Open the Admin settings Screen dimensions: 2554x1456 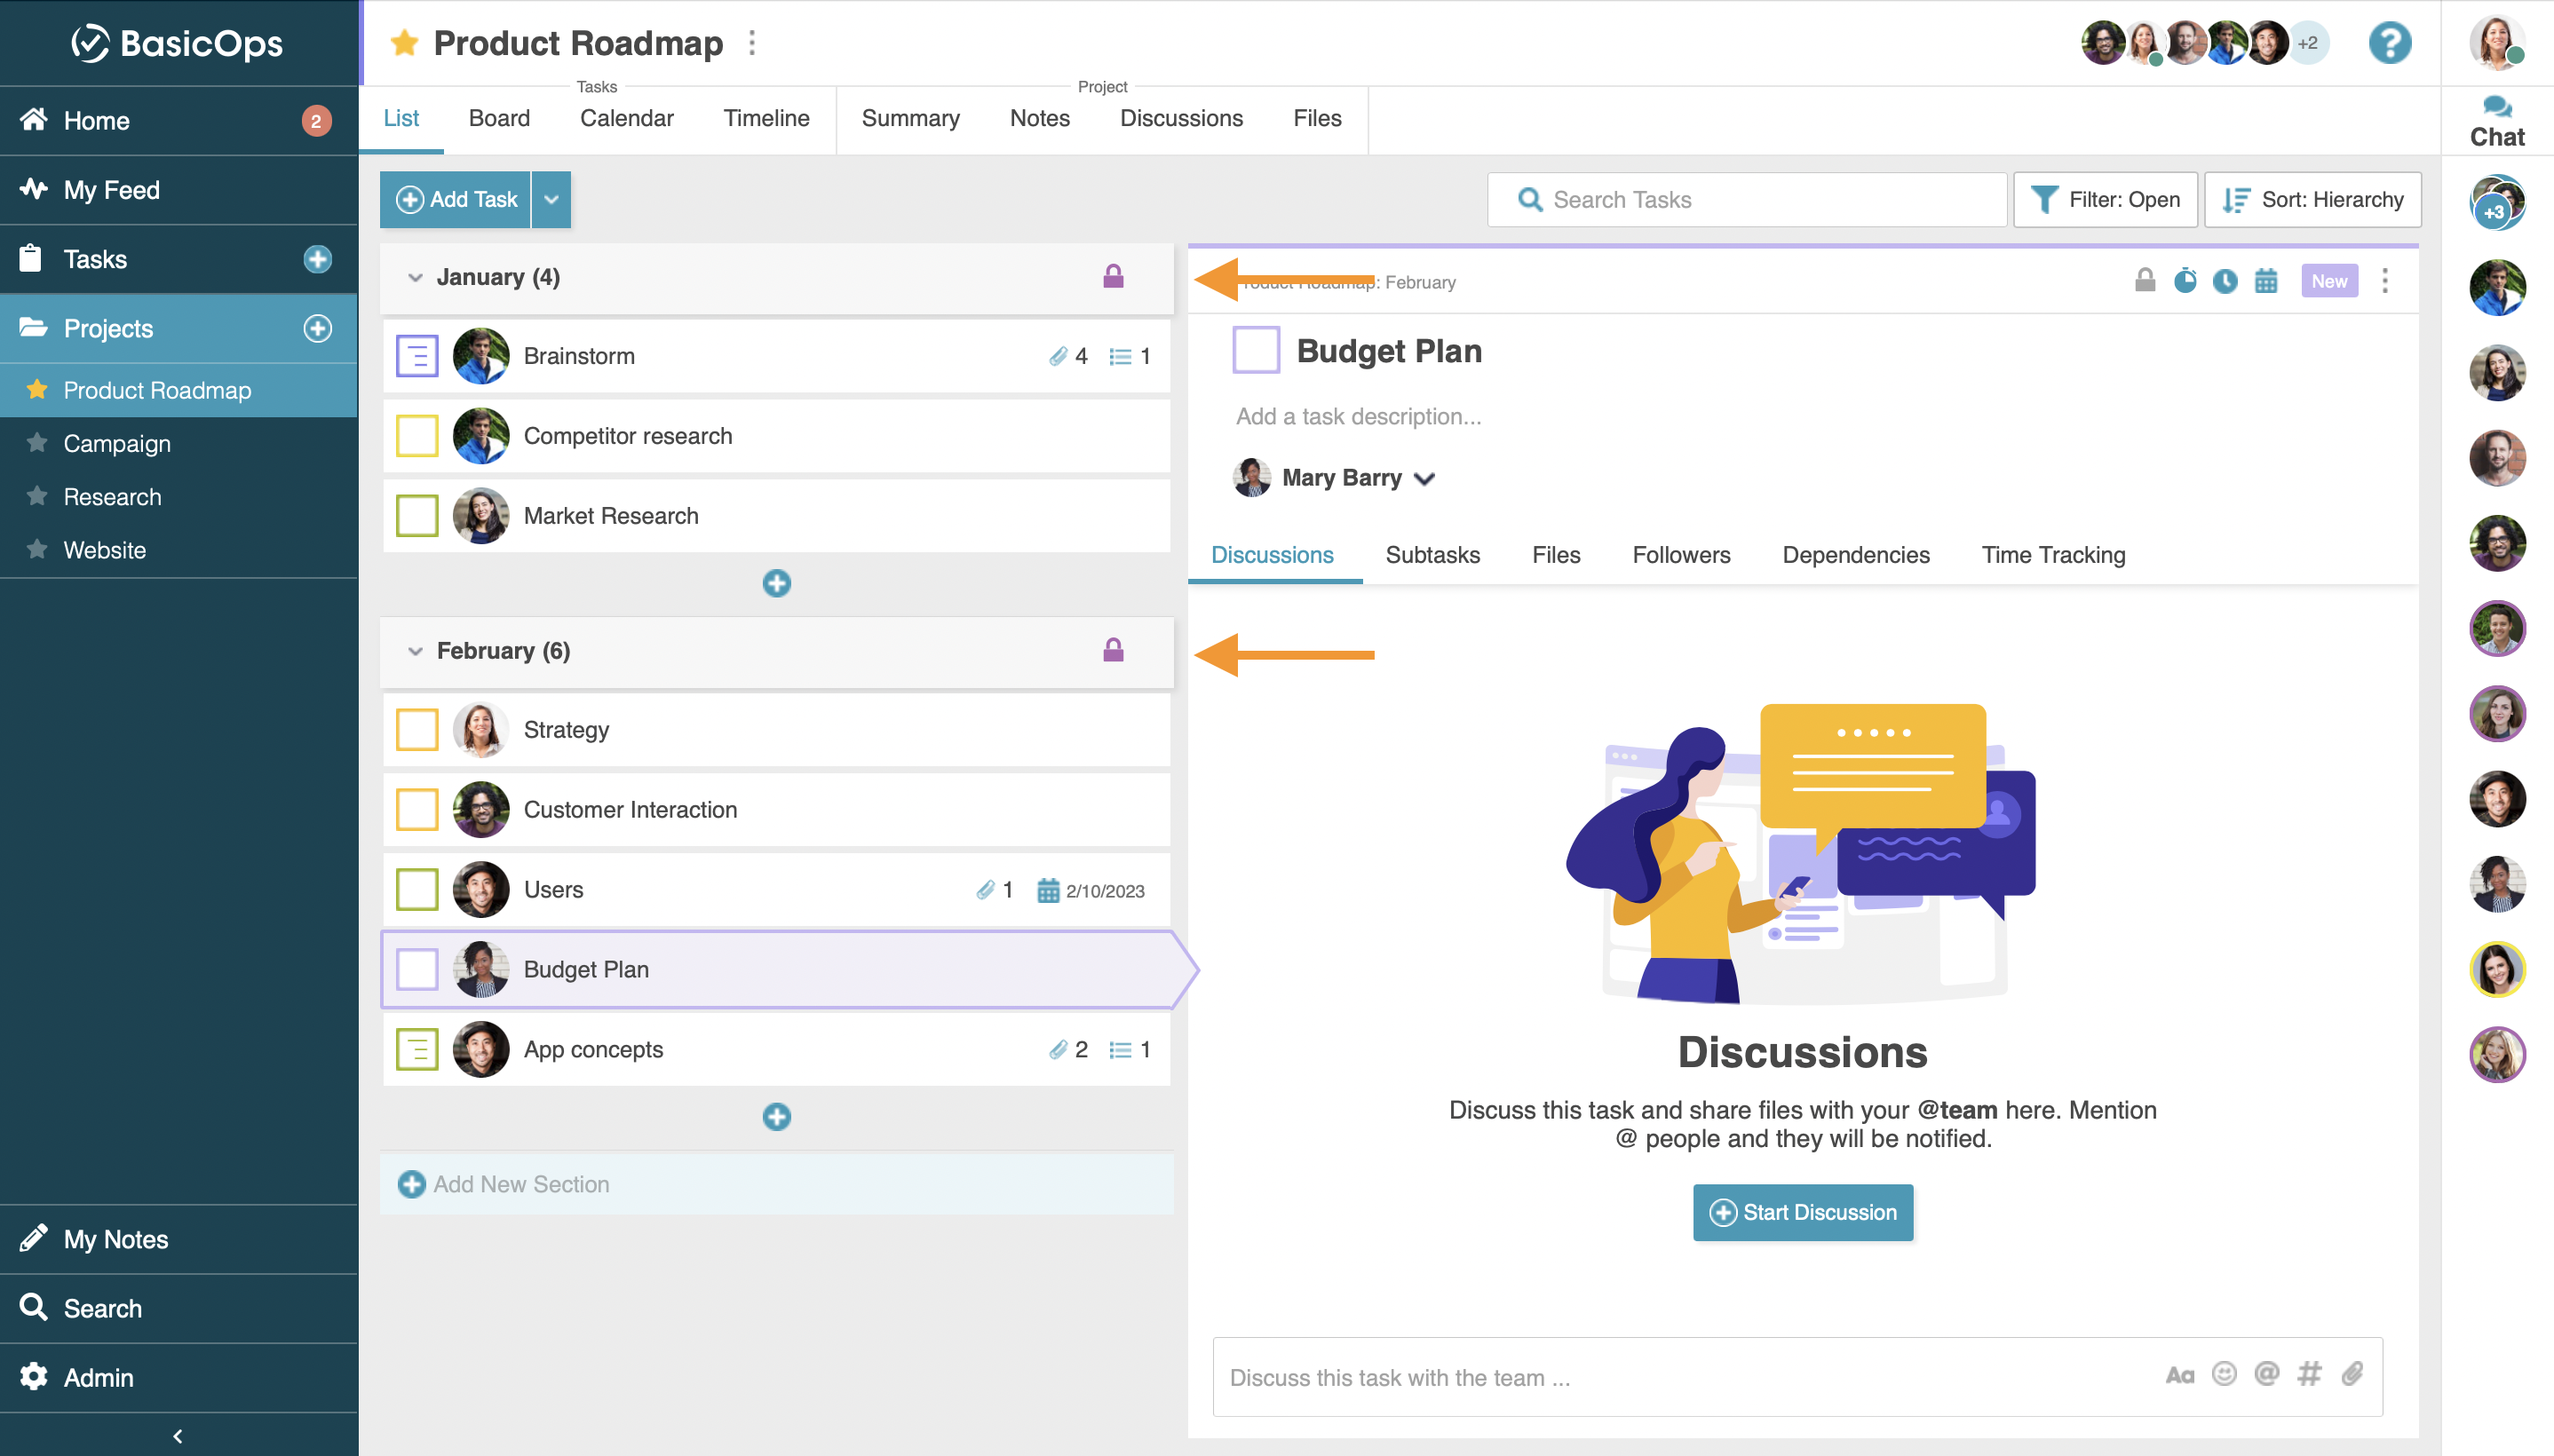tap(178, 1377)
